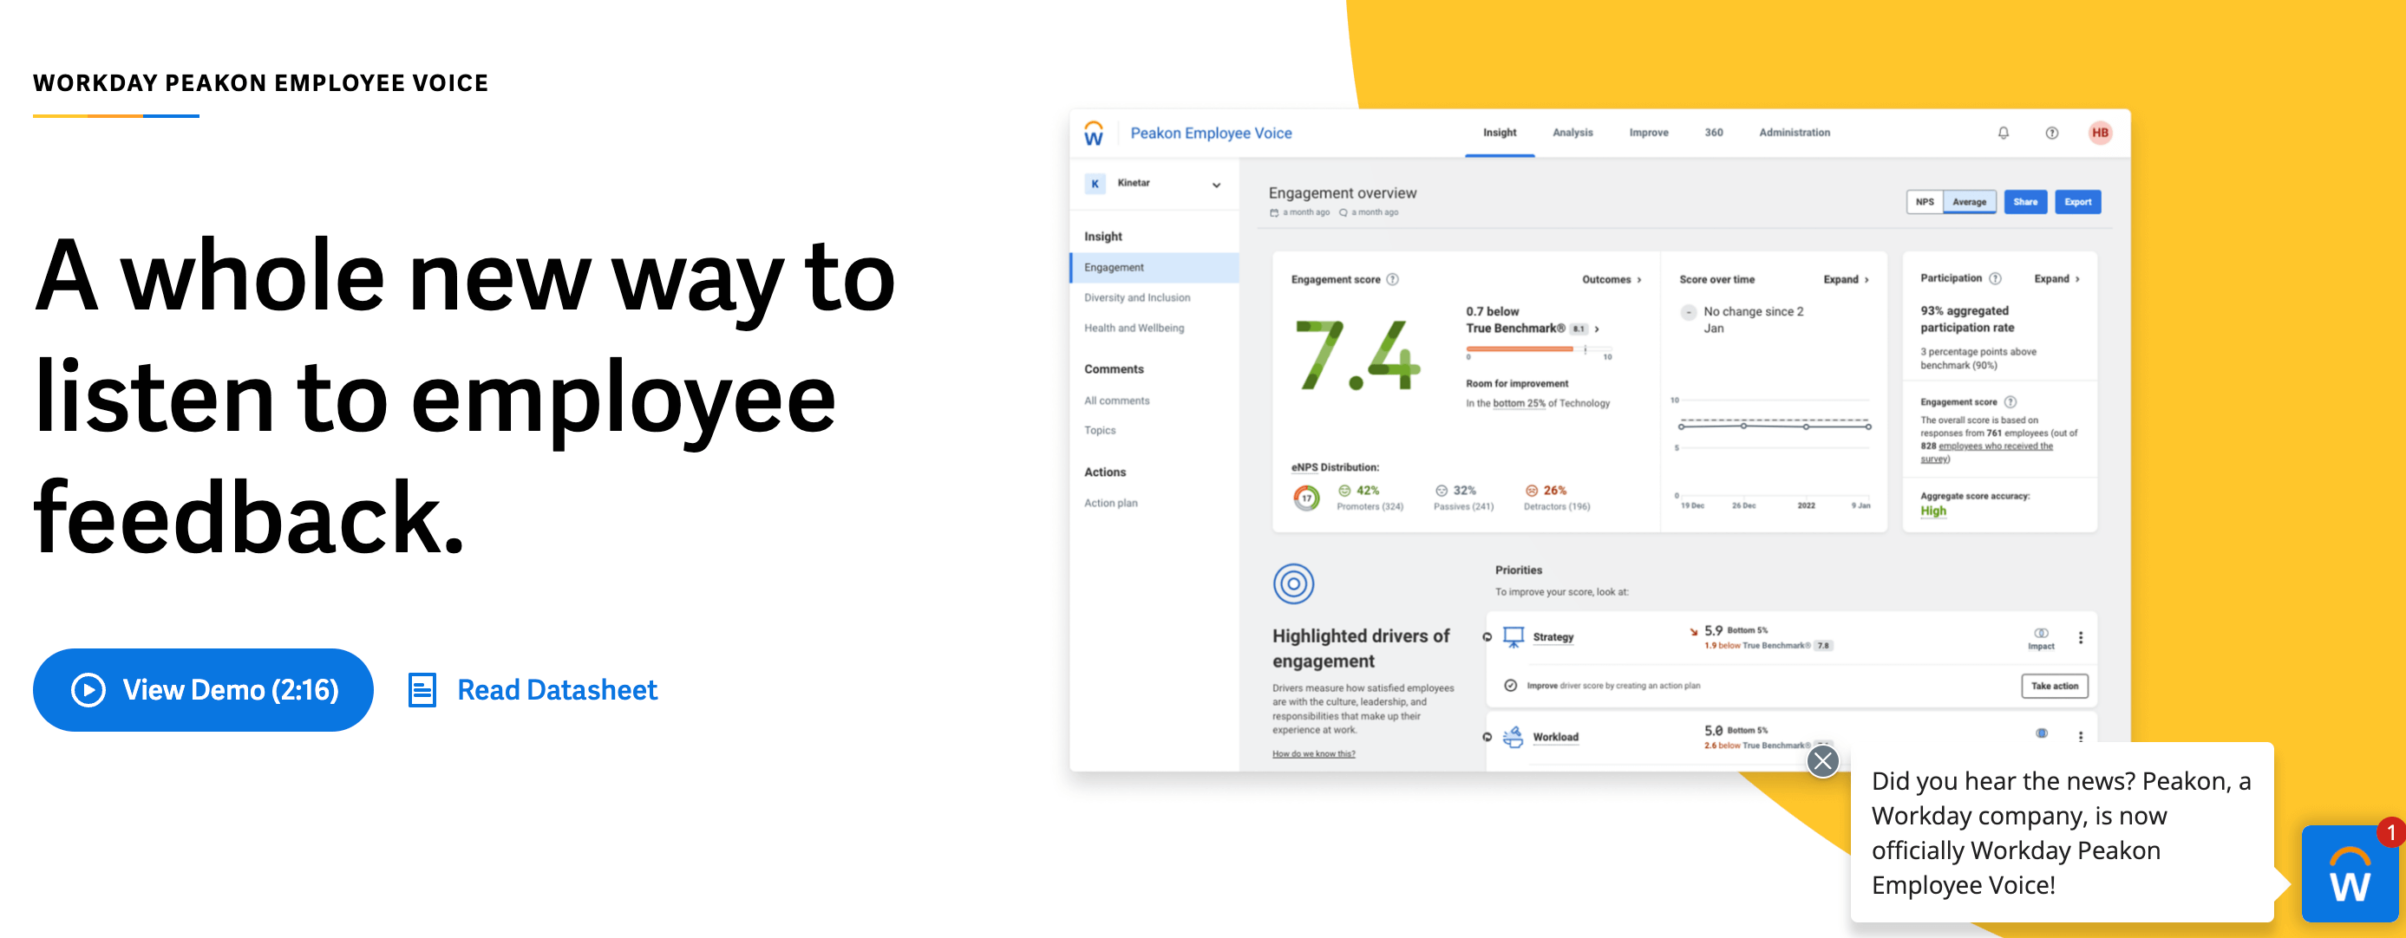Click the Share button

tap(2025, 202)
